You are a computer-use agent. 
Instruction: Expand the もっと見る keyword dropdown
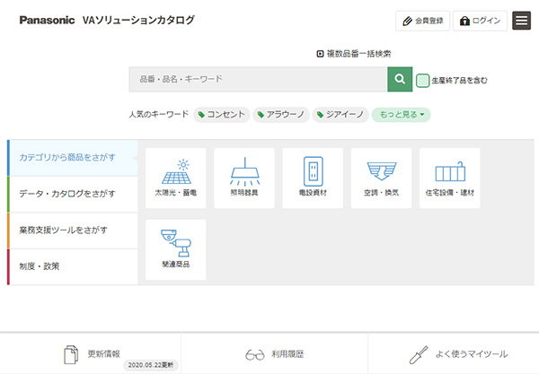402,115
